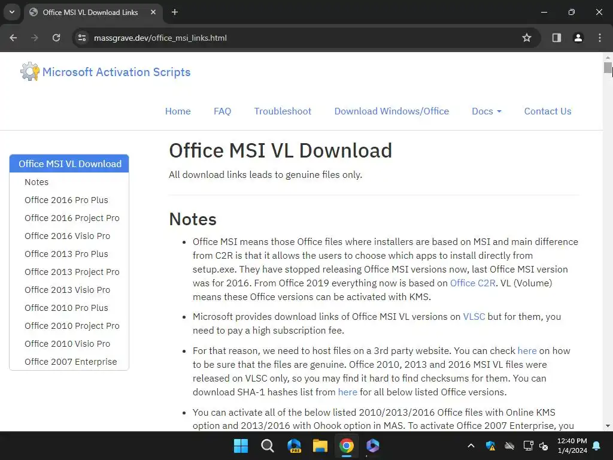Open Windows Security tray icon

[491, 446]
